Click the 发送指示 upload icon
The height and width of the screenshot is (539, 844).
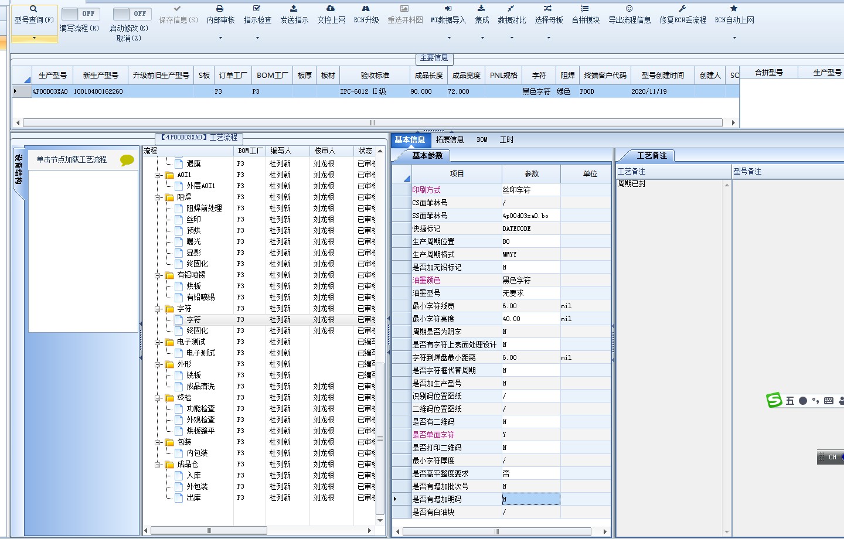294,9
